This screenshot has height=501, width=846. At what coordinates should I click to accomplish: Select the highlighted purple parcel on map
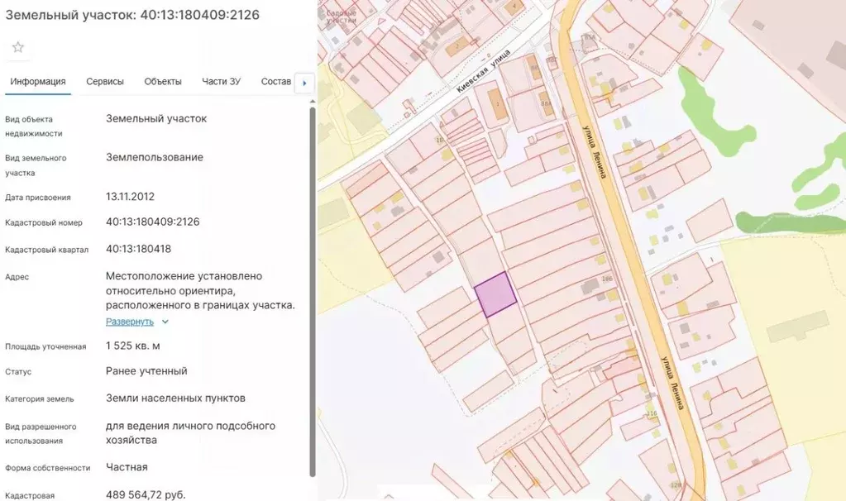click(x=495, y=294)
